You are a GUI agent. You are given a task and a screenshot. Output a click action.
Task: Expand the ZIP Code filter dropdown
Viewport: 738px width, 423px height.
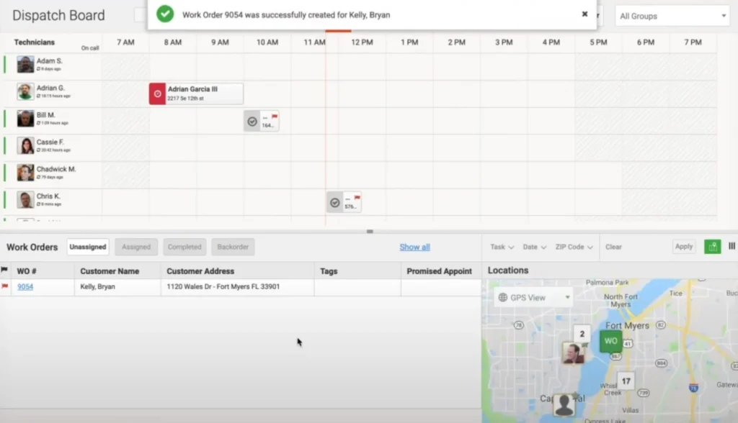[x=574, y=247]
